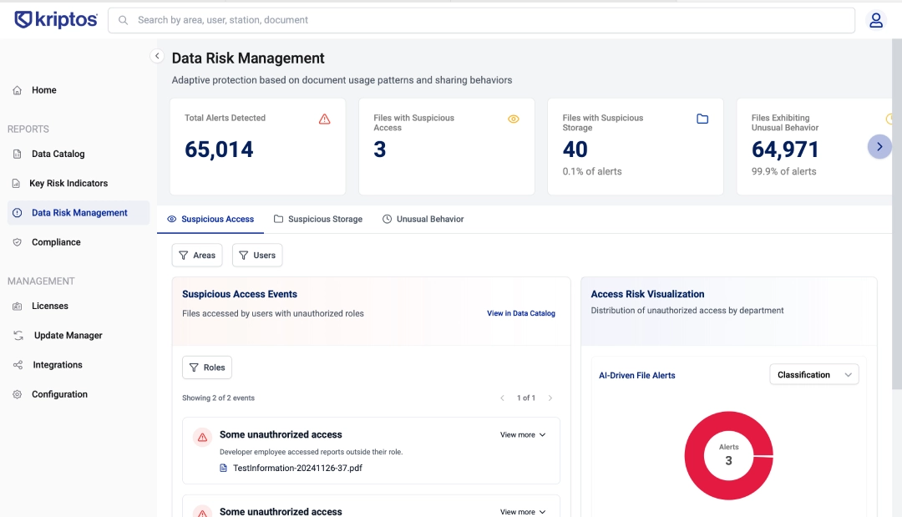Open the Compliance report section
This screenshot has height=517, width=902.
(18, 241)
